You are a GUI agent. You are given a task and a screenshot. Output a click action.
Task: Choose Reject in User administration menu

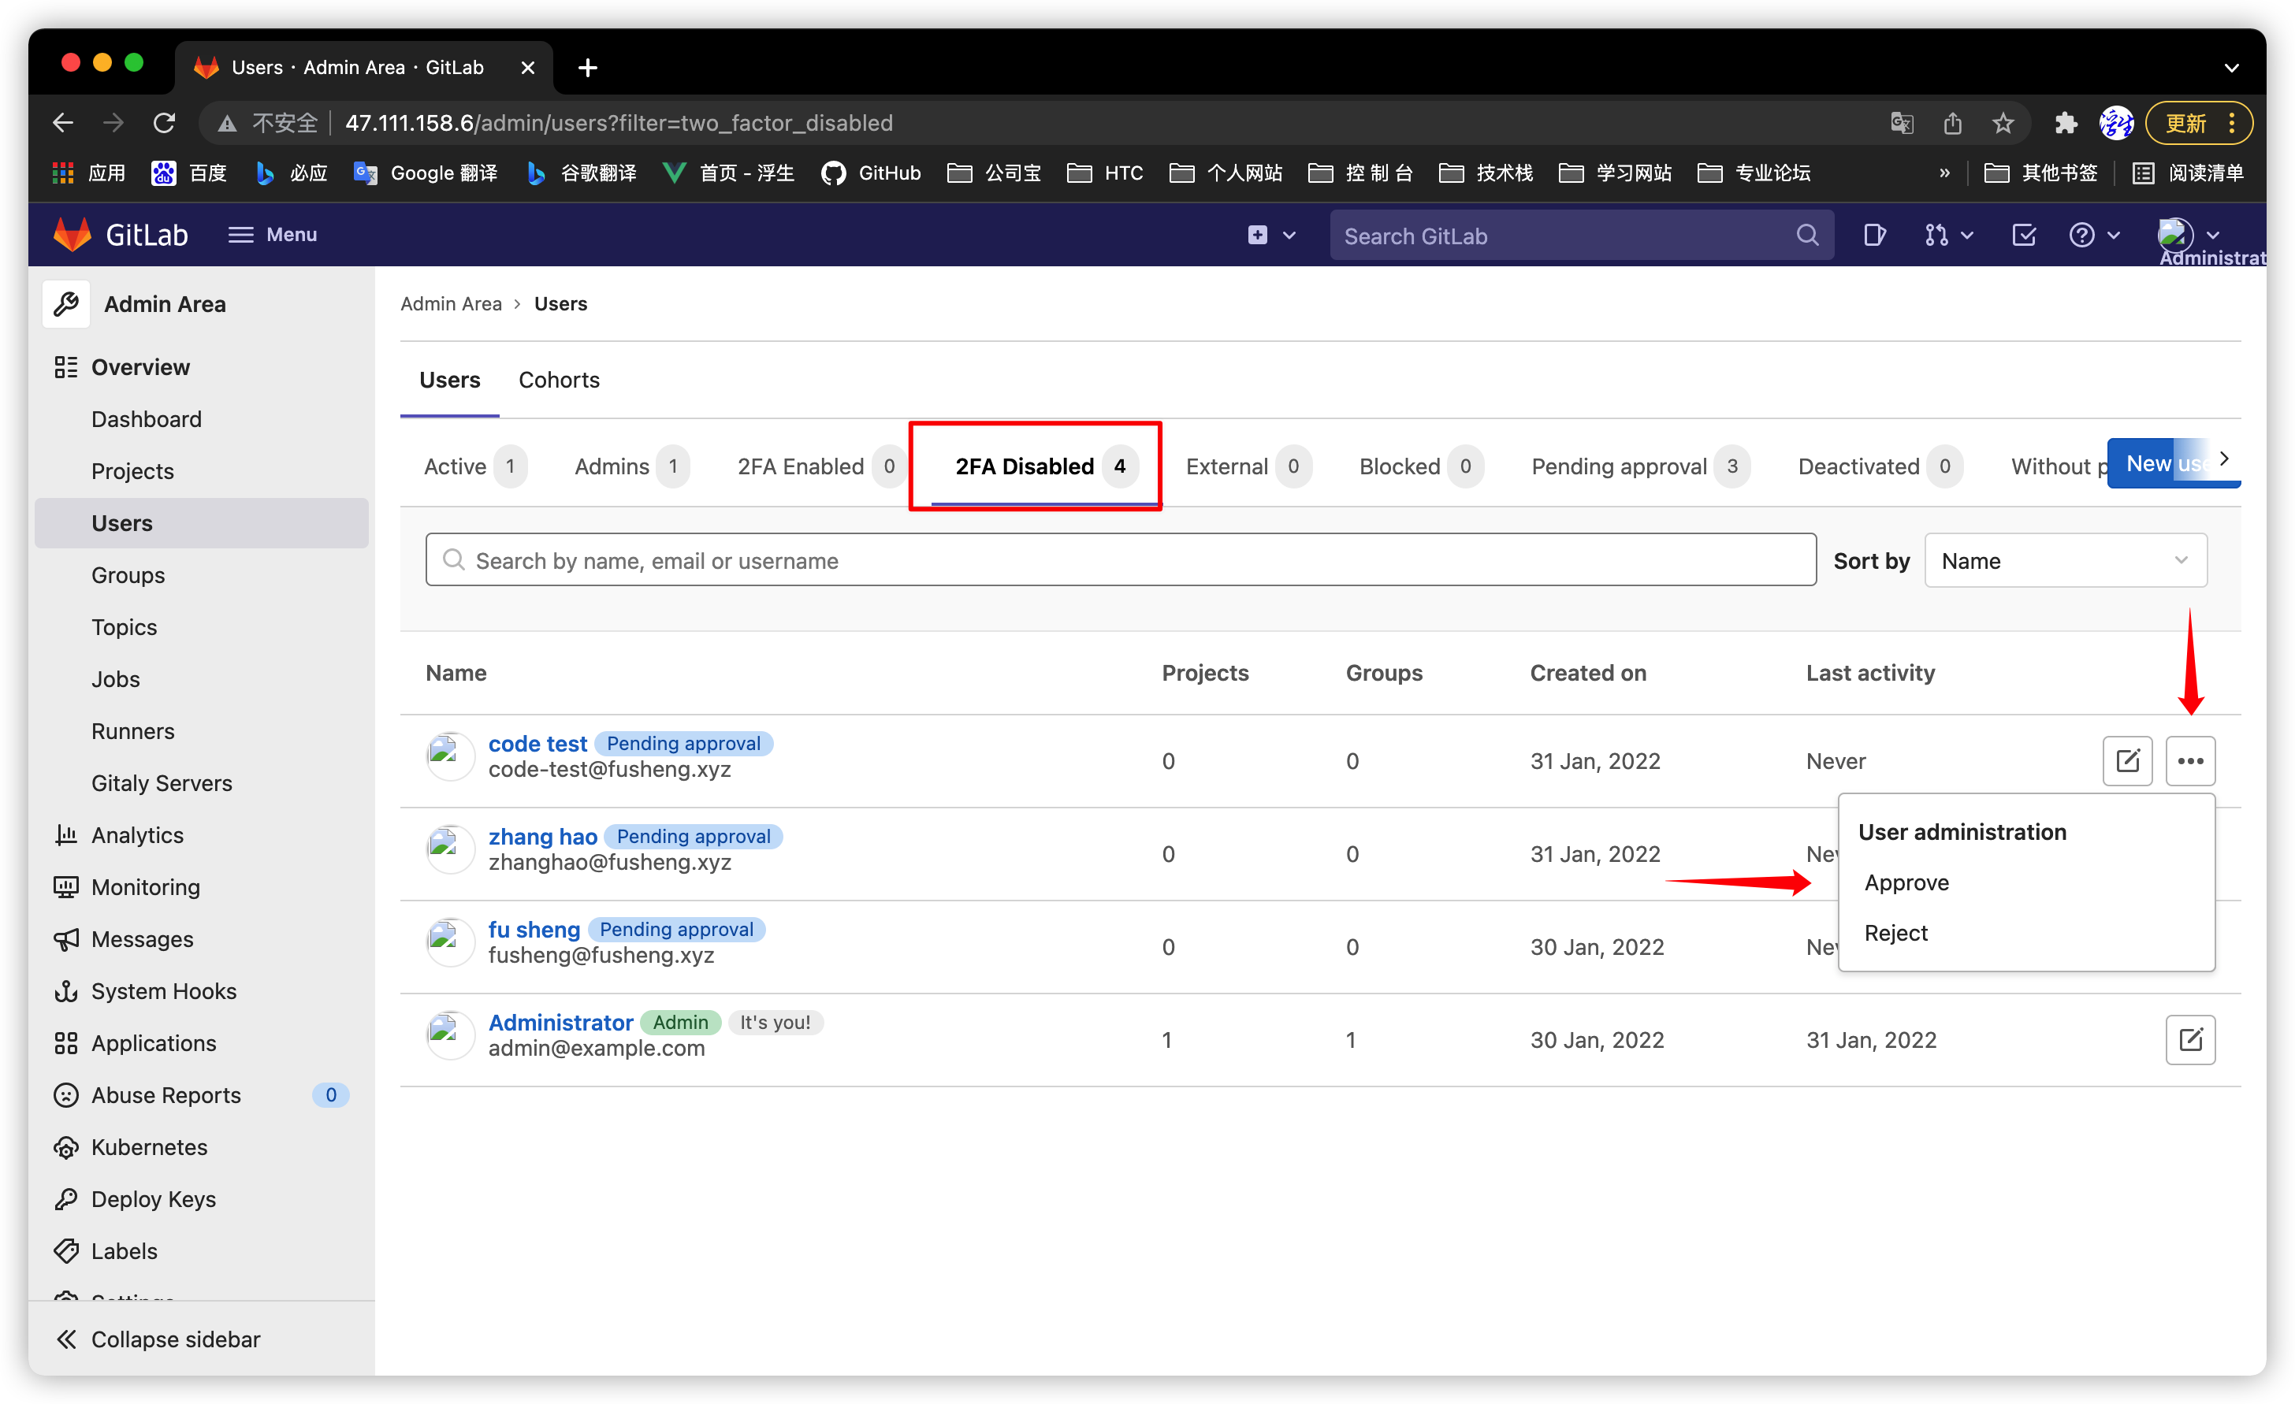[1895, 933]
